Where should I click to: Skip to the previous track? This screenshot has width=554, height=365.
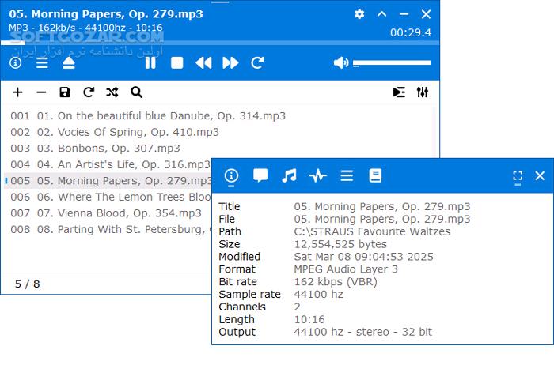(203, 62)
